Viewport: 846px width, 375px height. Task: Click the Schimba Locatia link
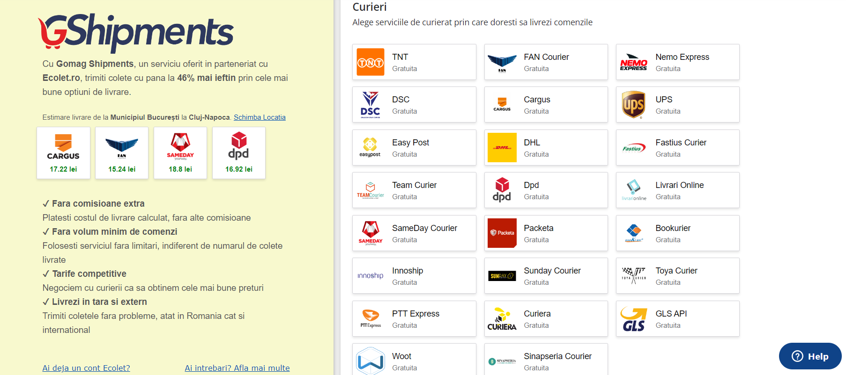pos(260,117)
